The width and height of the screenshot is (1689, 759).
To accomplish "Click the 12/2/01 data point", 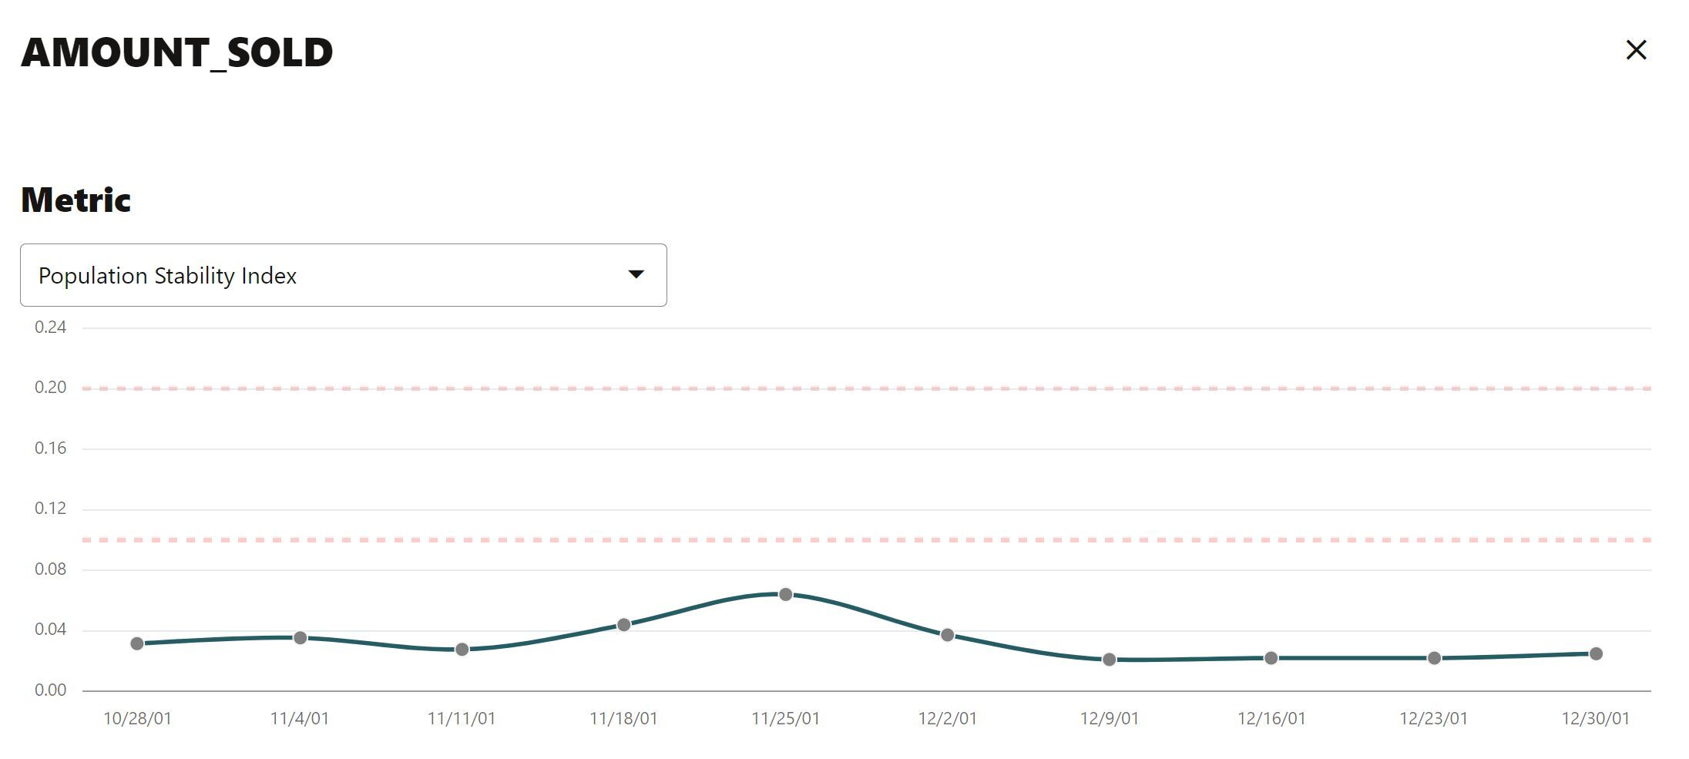I will (x=948, y=636).
